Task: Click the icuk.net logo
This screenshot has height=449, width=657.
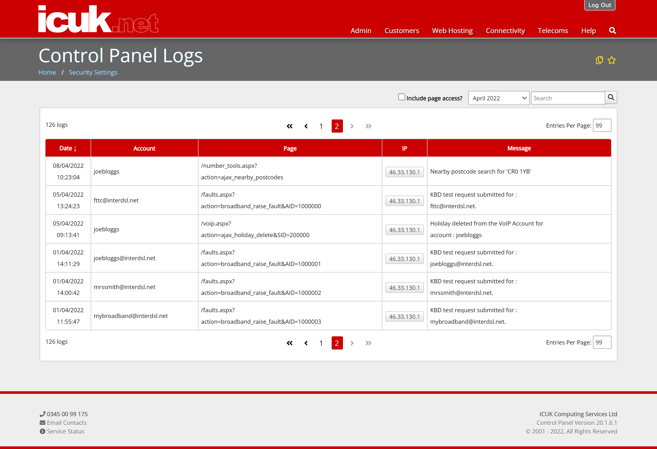Action: click(x=98, y=19)
